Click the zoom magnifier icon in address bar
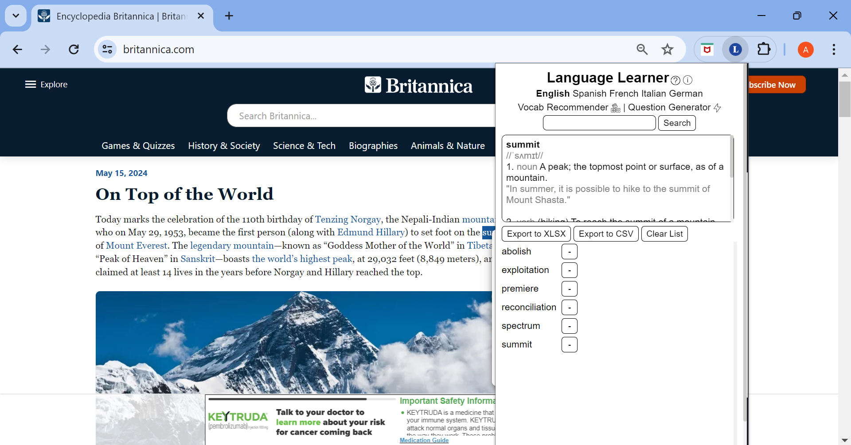Viewport: 851px width, 445px height. [642, 49]
